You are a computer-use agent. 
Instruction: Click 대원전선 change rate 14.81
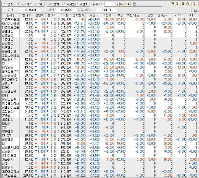tap(53, 167)
